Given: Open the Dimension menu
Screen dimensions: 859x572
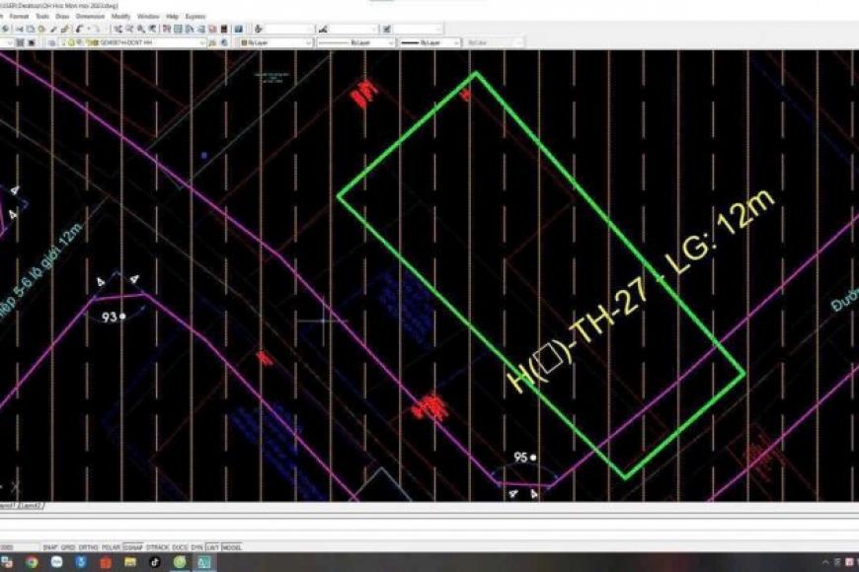Looking at the screenshot, I should pyautogui.click(x=92, y=17).
